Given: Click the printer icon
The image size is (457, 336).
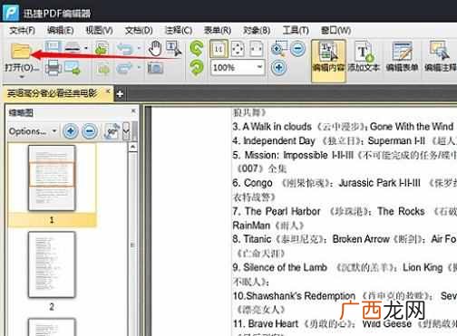Looking at the screenshot, I should 53,68.
